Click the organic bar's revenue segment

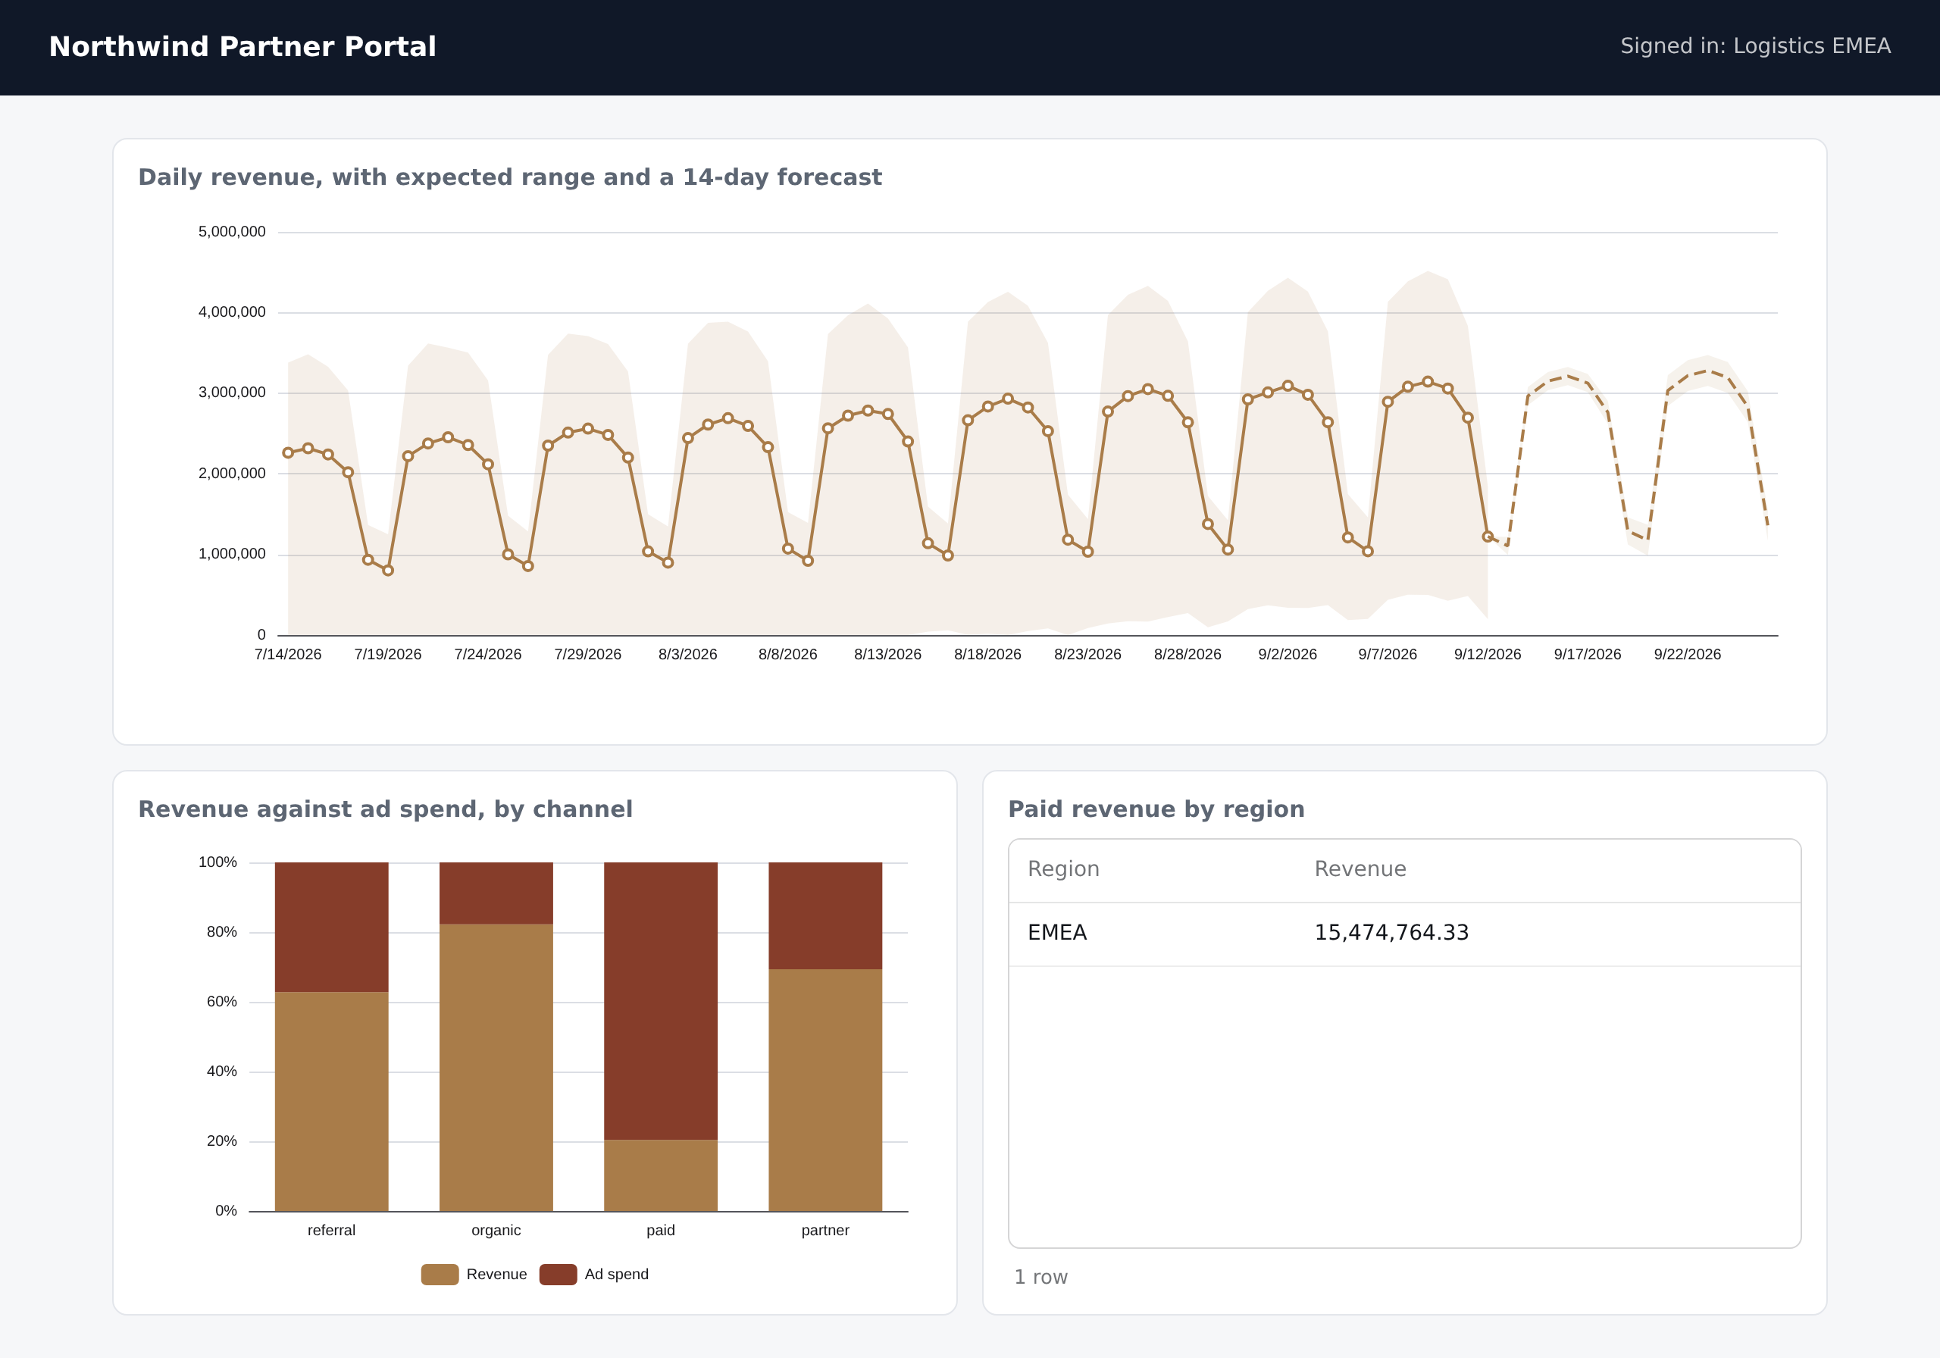click(496, 1067)
